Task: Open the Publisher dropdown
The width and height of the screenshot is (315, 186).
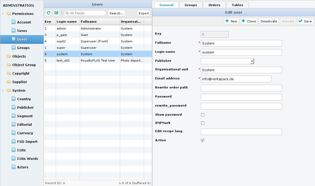Action: pos(252,61)
